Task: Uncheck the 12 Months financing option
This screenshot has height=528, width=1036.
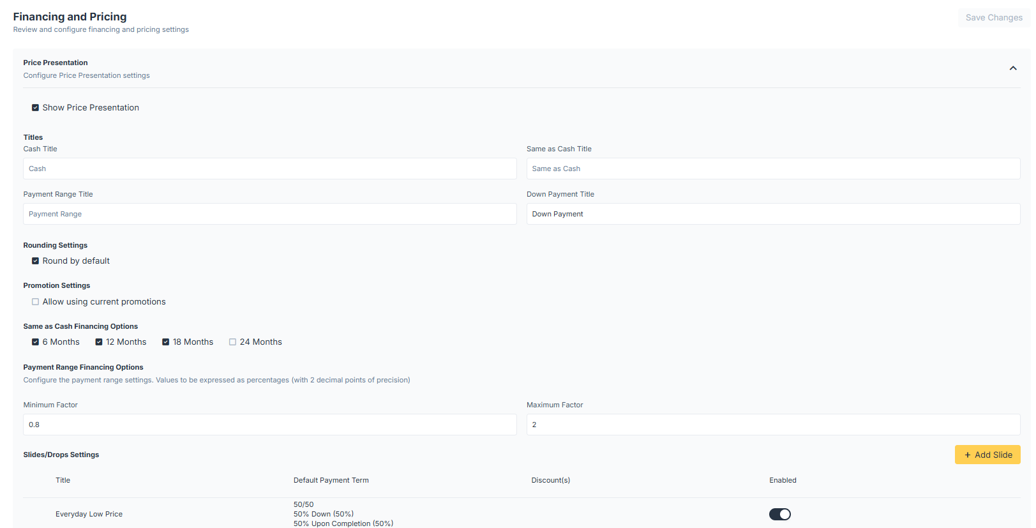Action: point(99,342)
